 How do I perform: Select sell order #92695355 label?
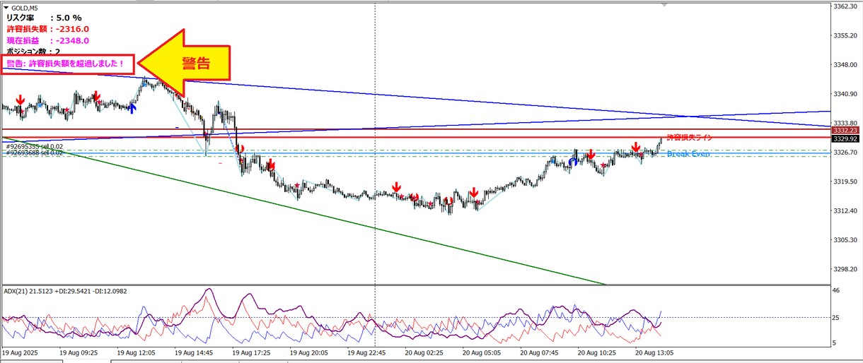click(x=34, y=146)
